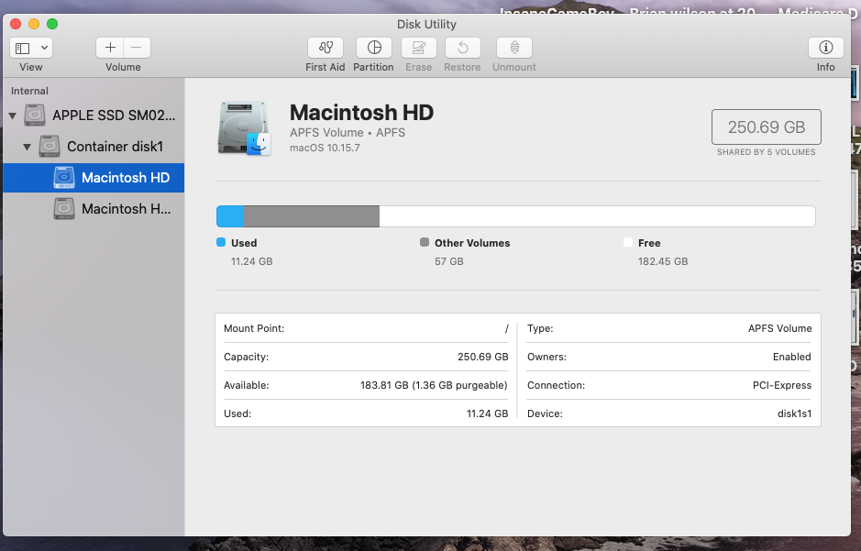This screenshot has width=861, height=551.
Task: Click the Connection 'PCI-Express' value
Action: pyautogui.click(x=782, y=385)
